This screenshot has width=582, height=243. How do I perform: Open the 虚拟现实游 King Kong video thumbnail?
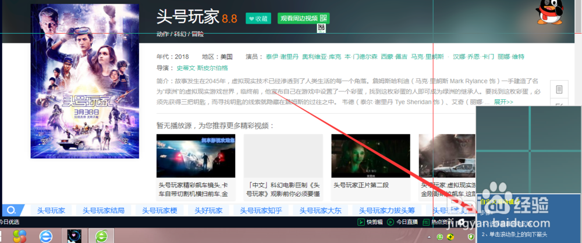[447, 155]
